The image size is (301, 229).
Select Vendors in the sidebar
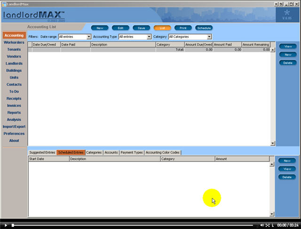(x=14, y=56)
